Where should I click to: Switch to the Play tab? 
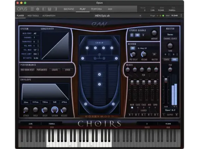point(83,9)
